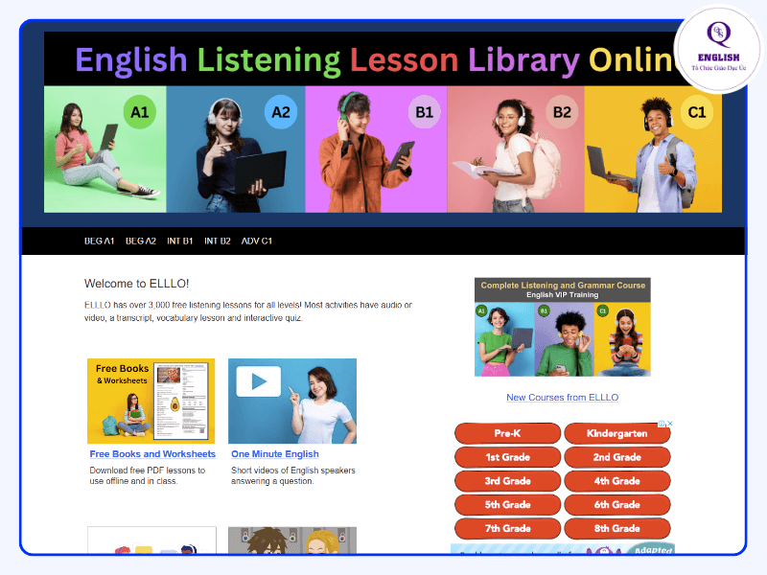Choose the 4th Grade button
767x575 pixels.
coord(617,481)
